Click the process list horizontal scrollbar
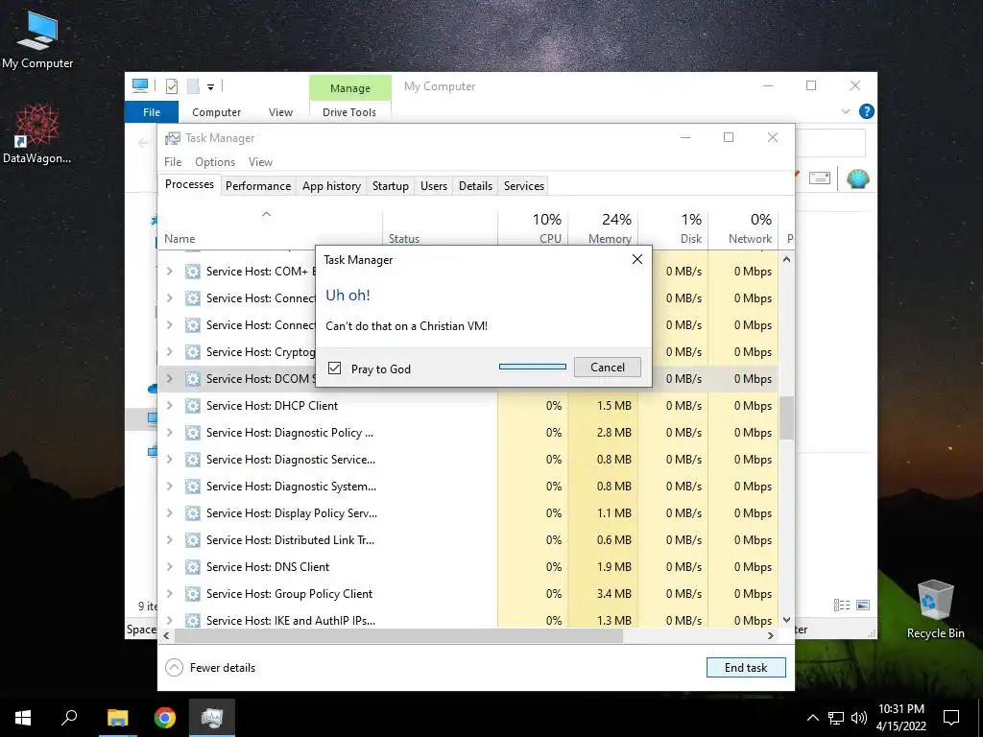 [398, 635]
